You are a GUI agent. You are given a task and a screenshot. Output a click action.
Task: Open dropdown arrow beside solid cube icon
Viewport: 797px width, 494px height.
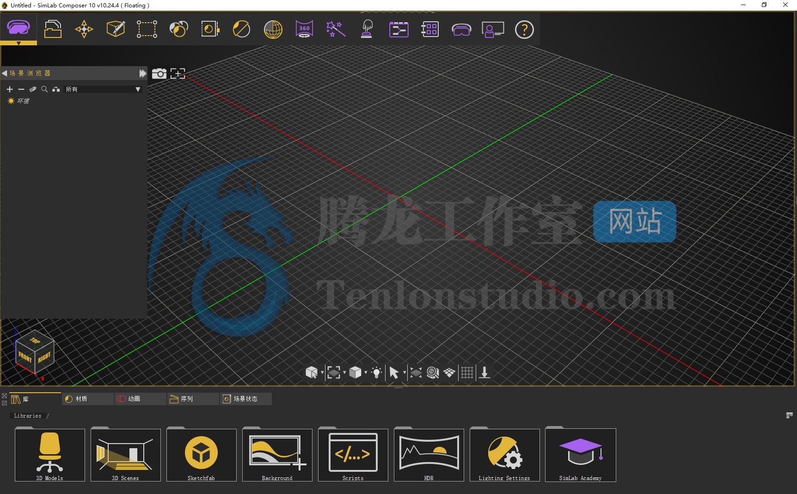(366, 372)
